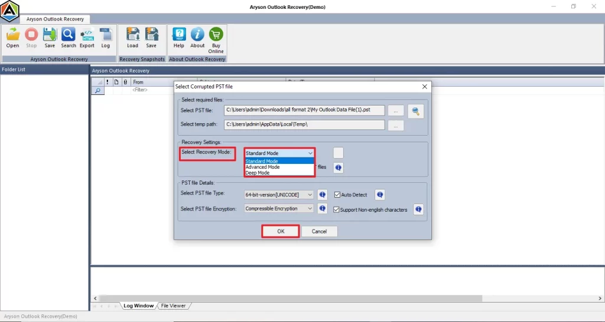Click the Stop recovery icon
Viewport: 605px width, 322px height.
tap(31, 38)
